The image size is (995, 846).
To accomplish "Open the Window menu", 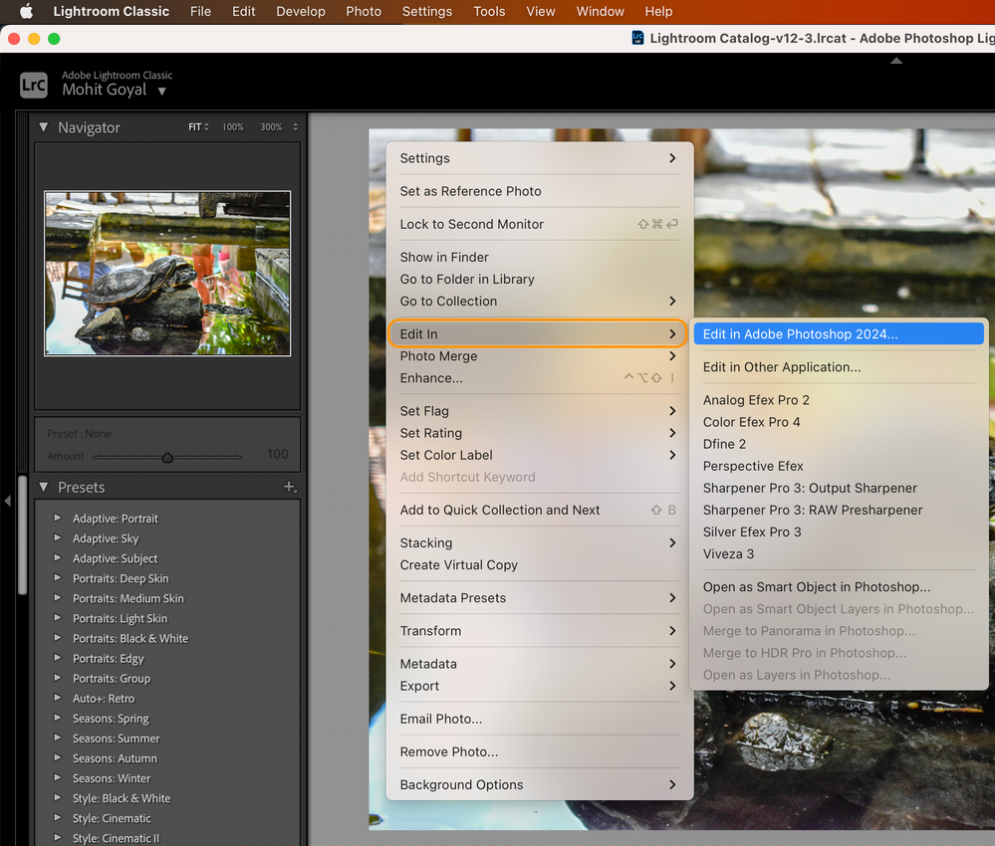I will (600, 11).
